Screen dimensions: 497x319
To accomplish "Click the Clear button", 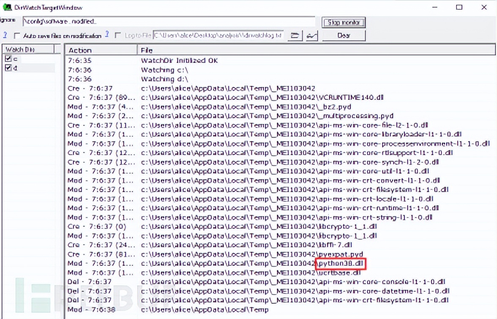I will (x=344, y=36).
